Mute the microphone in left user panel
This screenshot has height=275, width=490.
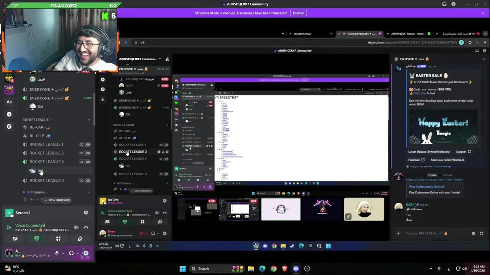coord(57,253)
